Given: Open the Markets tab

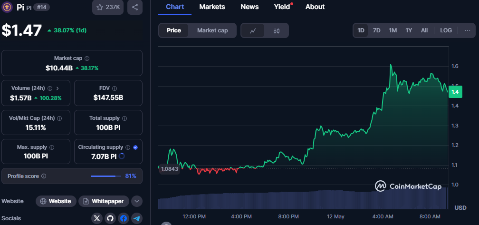Looking at the screenshot, I should tap(212, 7).
